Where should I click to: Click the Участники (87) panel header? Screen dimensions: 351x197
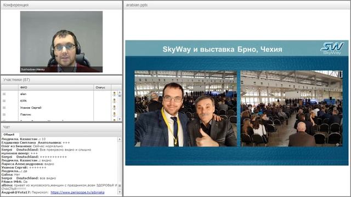point(61,80)
